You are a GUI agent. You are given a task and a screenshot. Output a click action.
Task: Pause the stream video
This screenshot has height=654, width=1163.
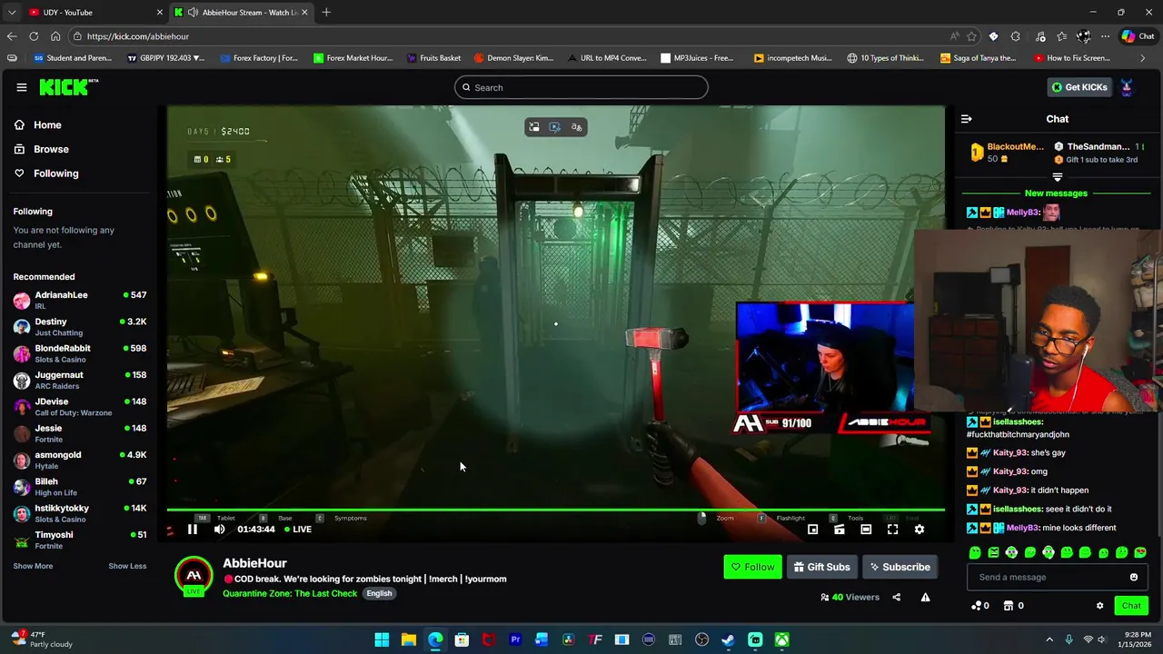193,530
